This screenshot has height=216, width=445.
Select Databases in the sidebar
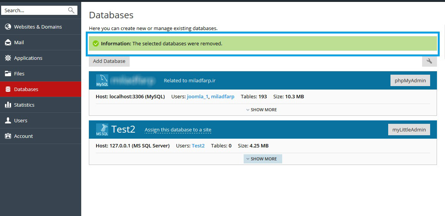[x=26, y=89]
